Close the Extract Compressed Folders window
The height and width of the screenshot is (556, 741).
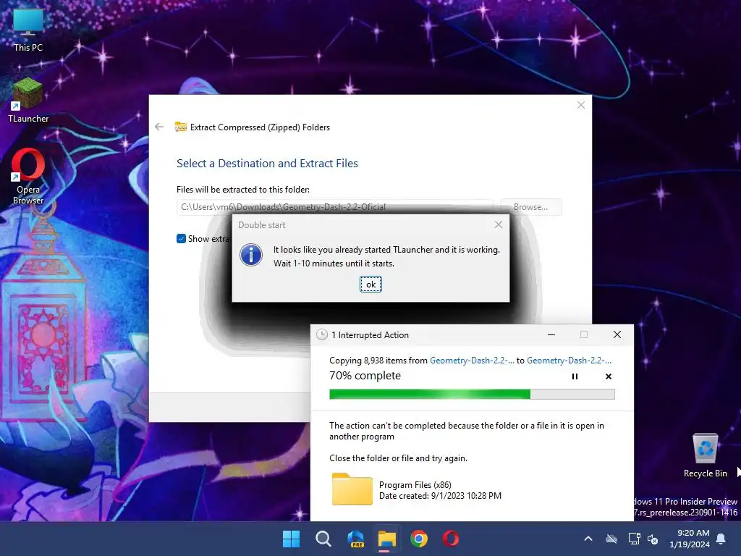pos(581,105)
